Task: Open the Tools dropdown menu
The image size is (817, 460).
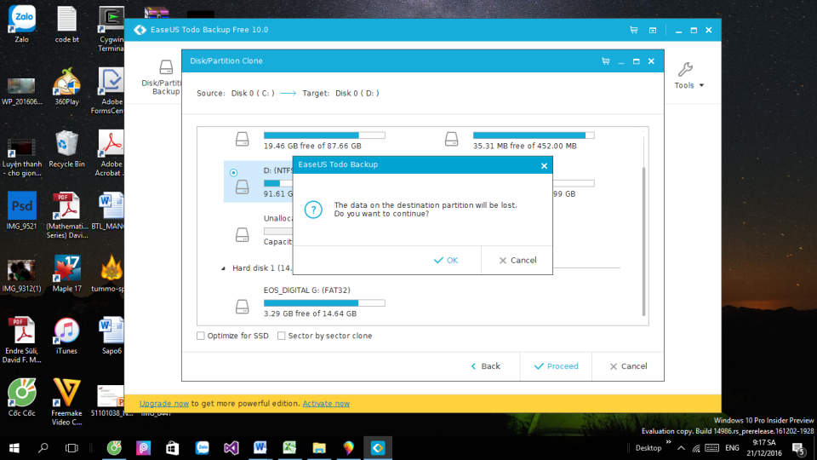Action: [688, 76]
